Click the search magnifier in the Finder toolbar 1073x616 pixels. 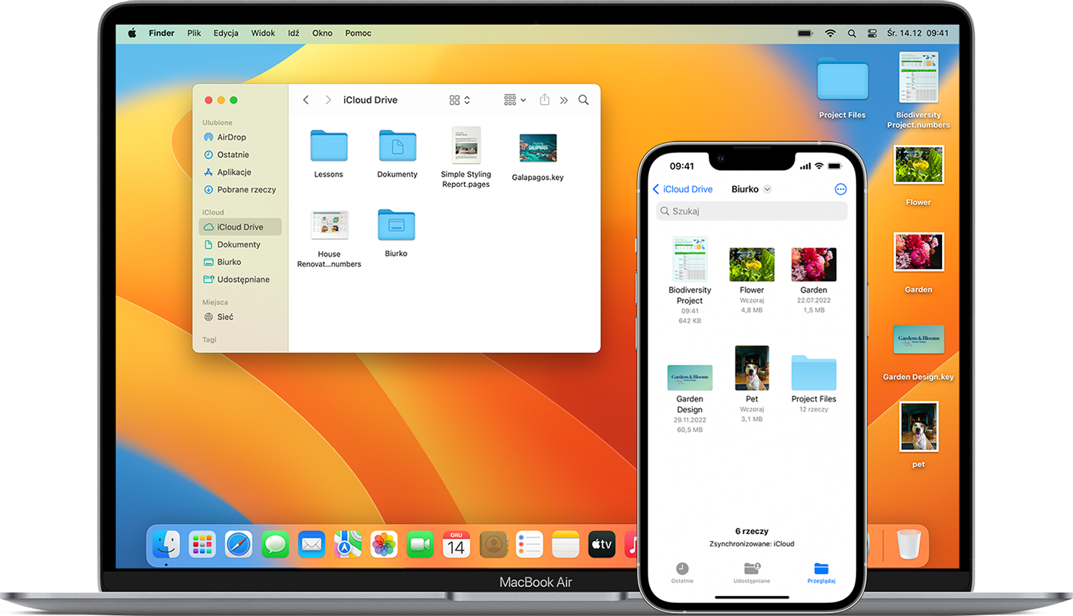click(583, 100)
